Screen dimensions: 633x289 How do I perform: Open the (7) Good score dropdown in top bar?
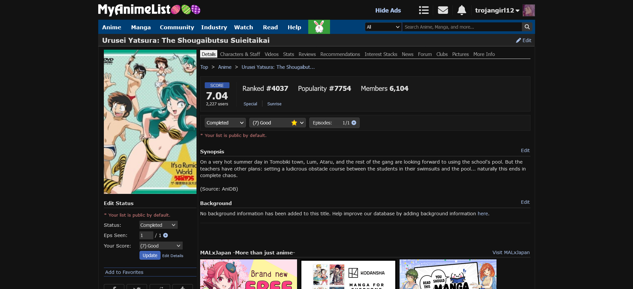[278, 123]
